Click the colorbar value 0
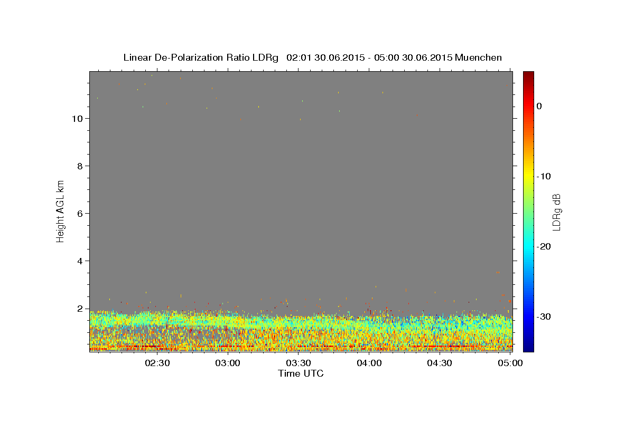The image size is (634, 422). (x=539, y=106)
